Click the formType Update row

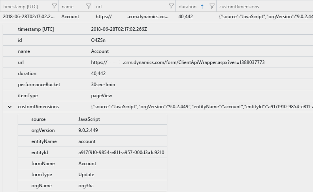(92, 175)
